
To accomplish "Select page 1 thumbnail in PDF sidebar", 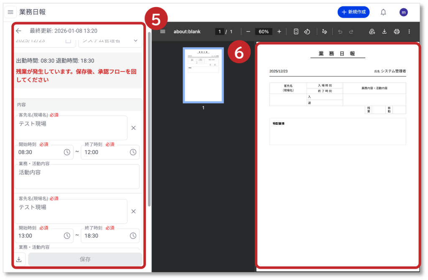I will (204, 75).
